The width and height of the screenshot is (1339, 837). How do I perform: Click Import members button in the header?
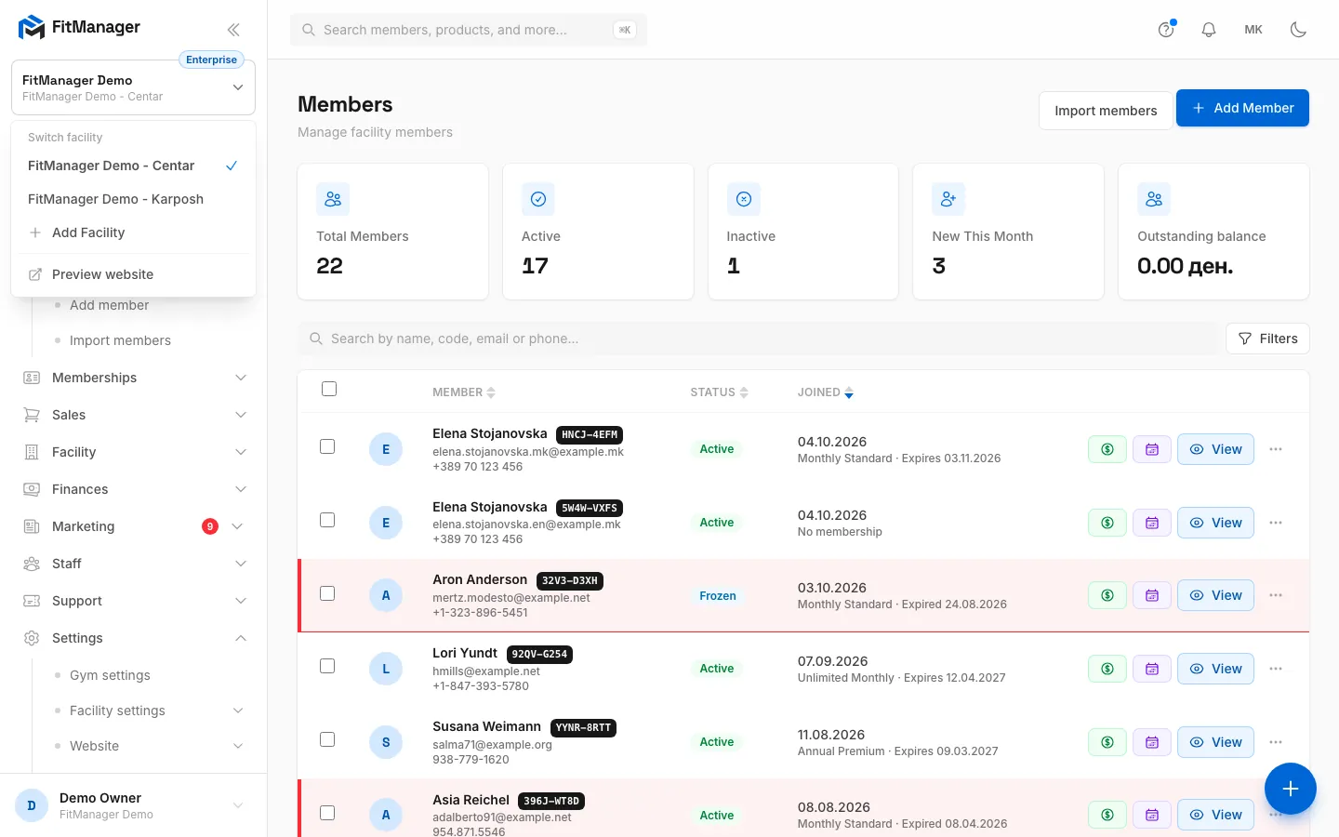click(x=1106, y=111)
